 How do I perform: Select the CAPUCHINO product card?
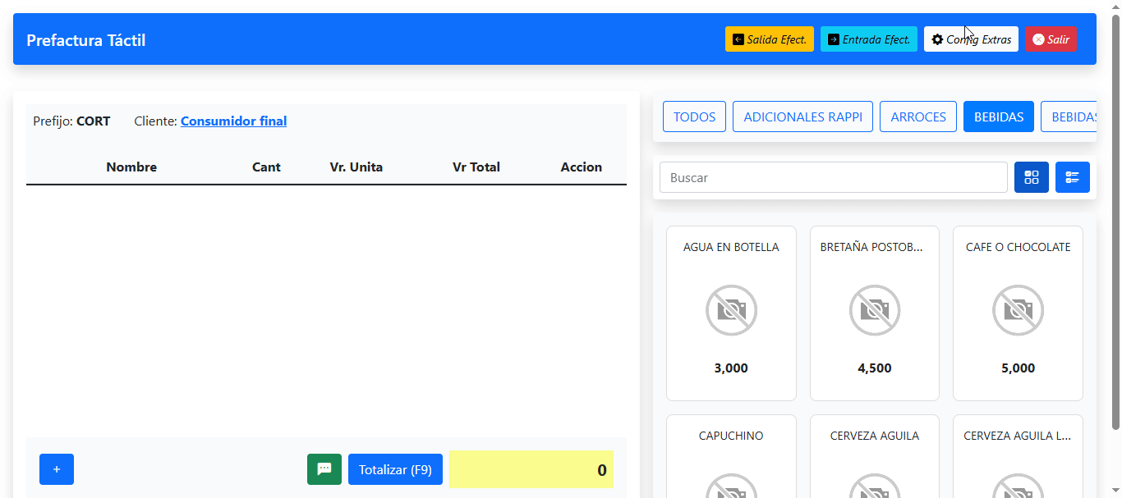(731, 455)
